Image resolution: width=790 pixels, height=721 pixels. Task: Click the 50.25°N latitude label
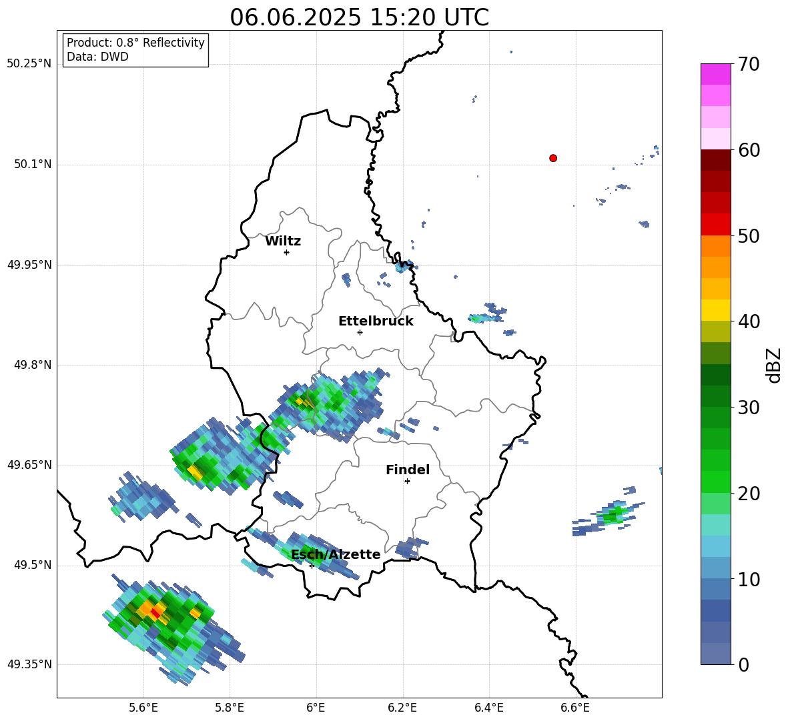[x=29, y=64]
